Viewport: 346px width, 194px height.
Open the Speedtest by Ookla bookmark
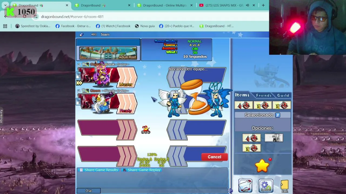33,26
